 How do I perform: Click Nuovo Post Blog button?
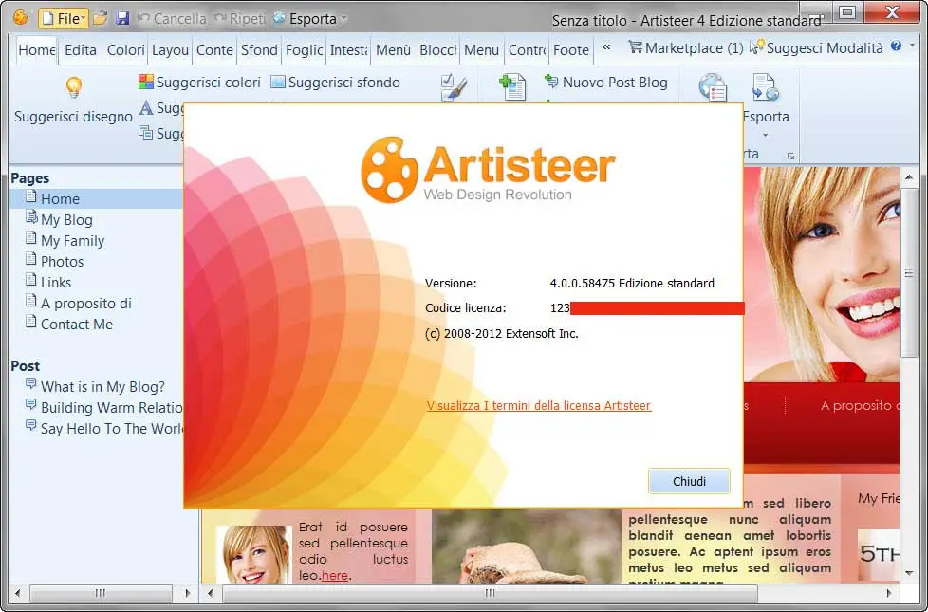606,83
